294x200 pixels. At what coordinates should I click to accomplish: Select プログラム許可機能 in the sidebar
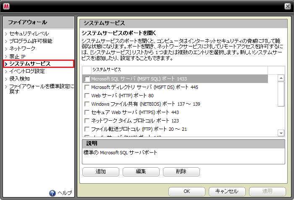click(31, 41)
